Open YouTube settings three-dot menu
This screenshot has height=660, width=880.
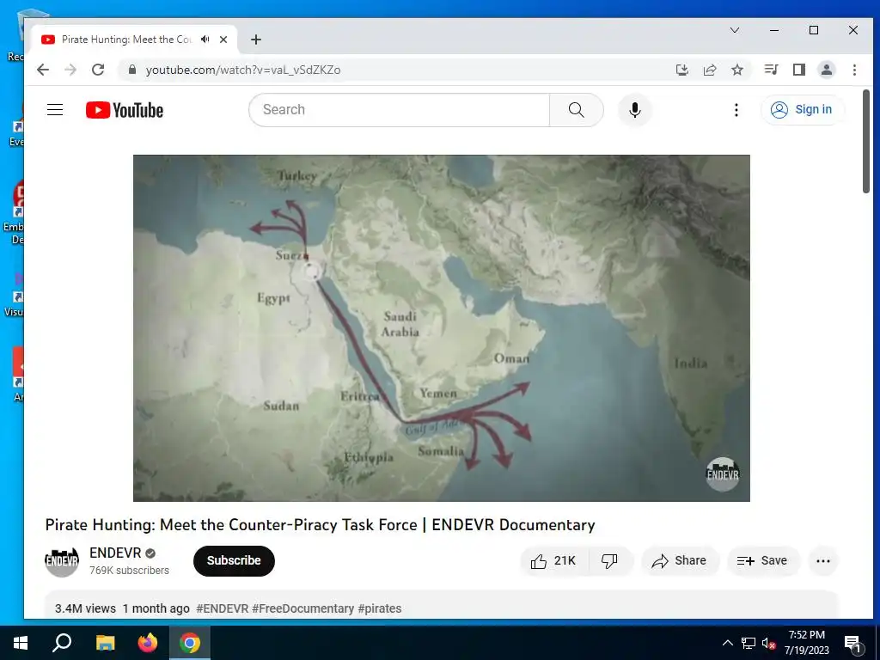(x=736, y=109)
